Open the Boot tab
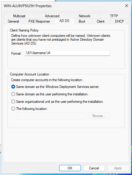This screenshot has width=132, height=175. coord(82,21)
